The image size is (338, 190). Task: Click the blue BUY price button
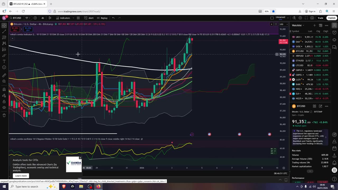pos(28,29)
